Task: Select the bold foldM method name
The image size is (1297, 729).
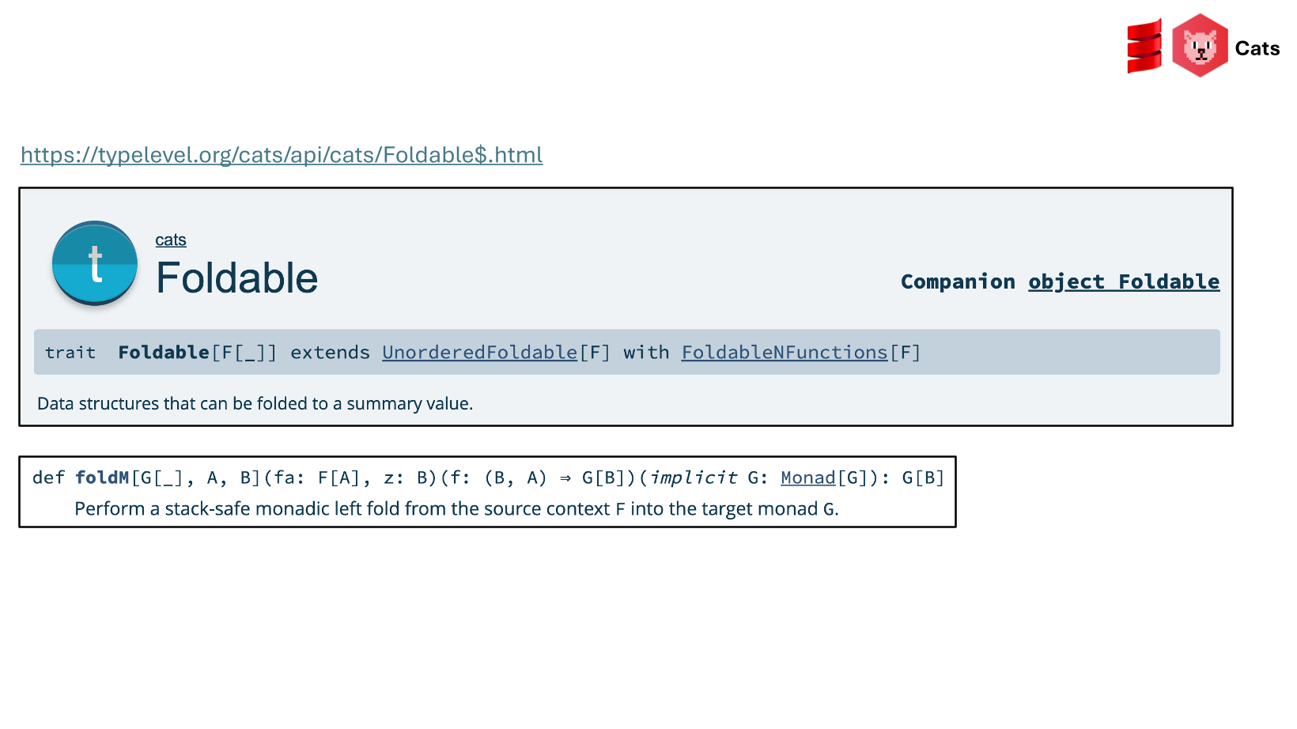Action: click(102, 478)
